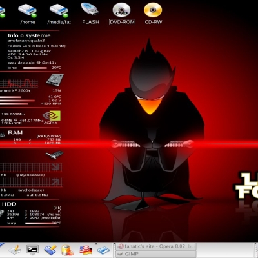258x258 pixels.
Task: Click the fan speed '4530 RPM' value
Action: [x=52, y=104]
